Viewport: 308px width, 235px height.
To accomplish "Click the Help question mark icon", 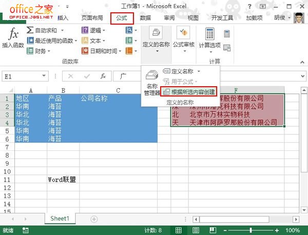I will click(249, 7).
